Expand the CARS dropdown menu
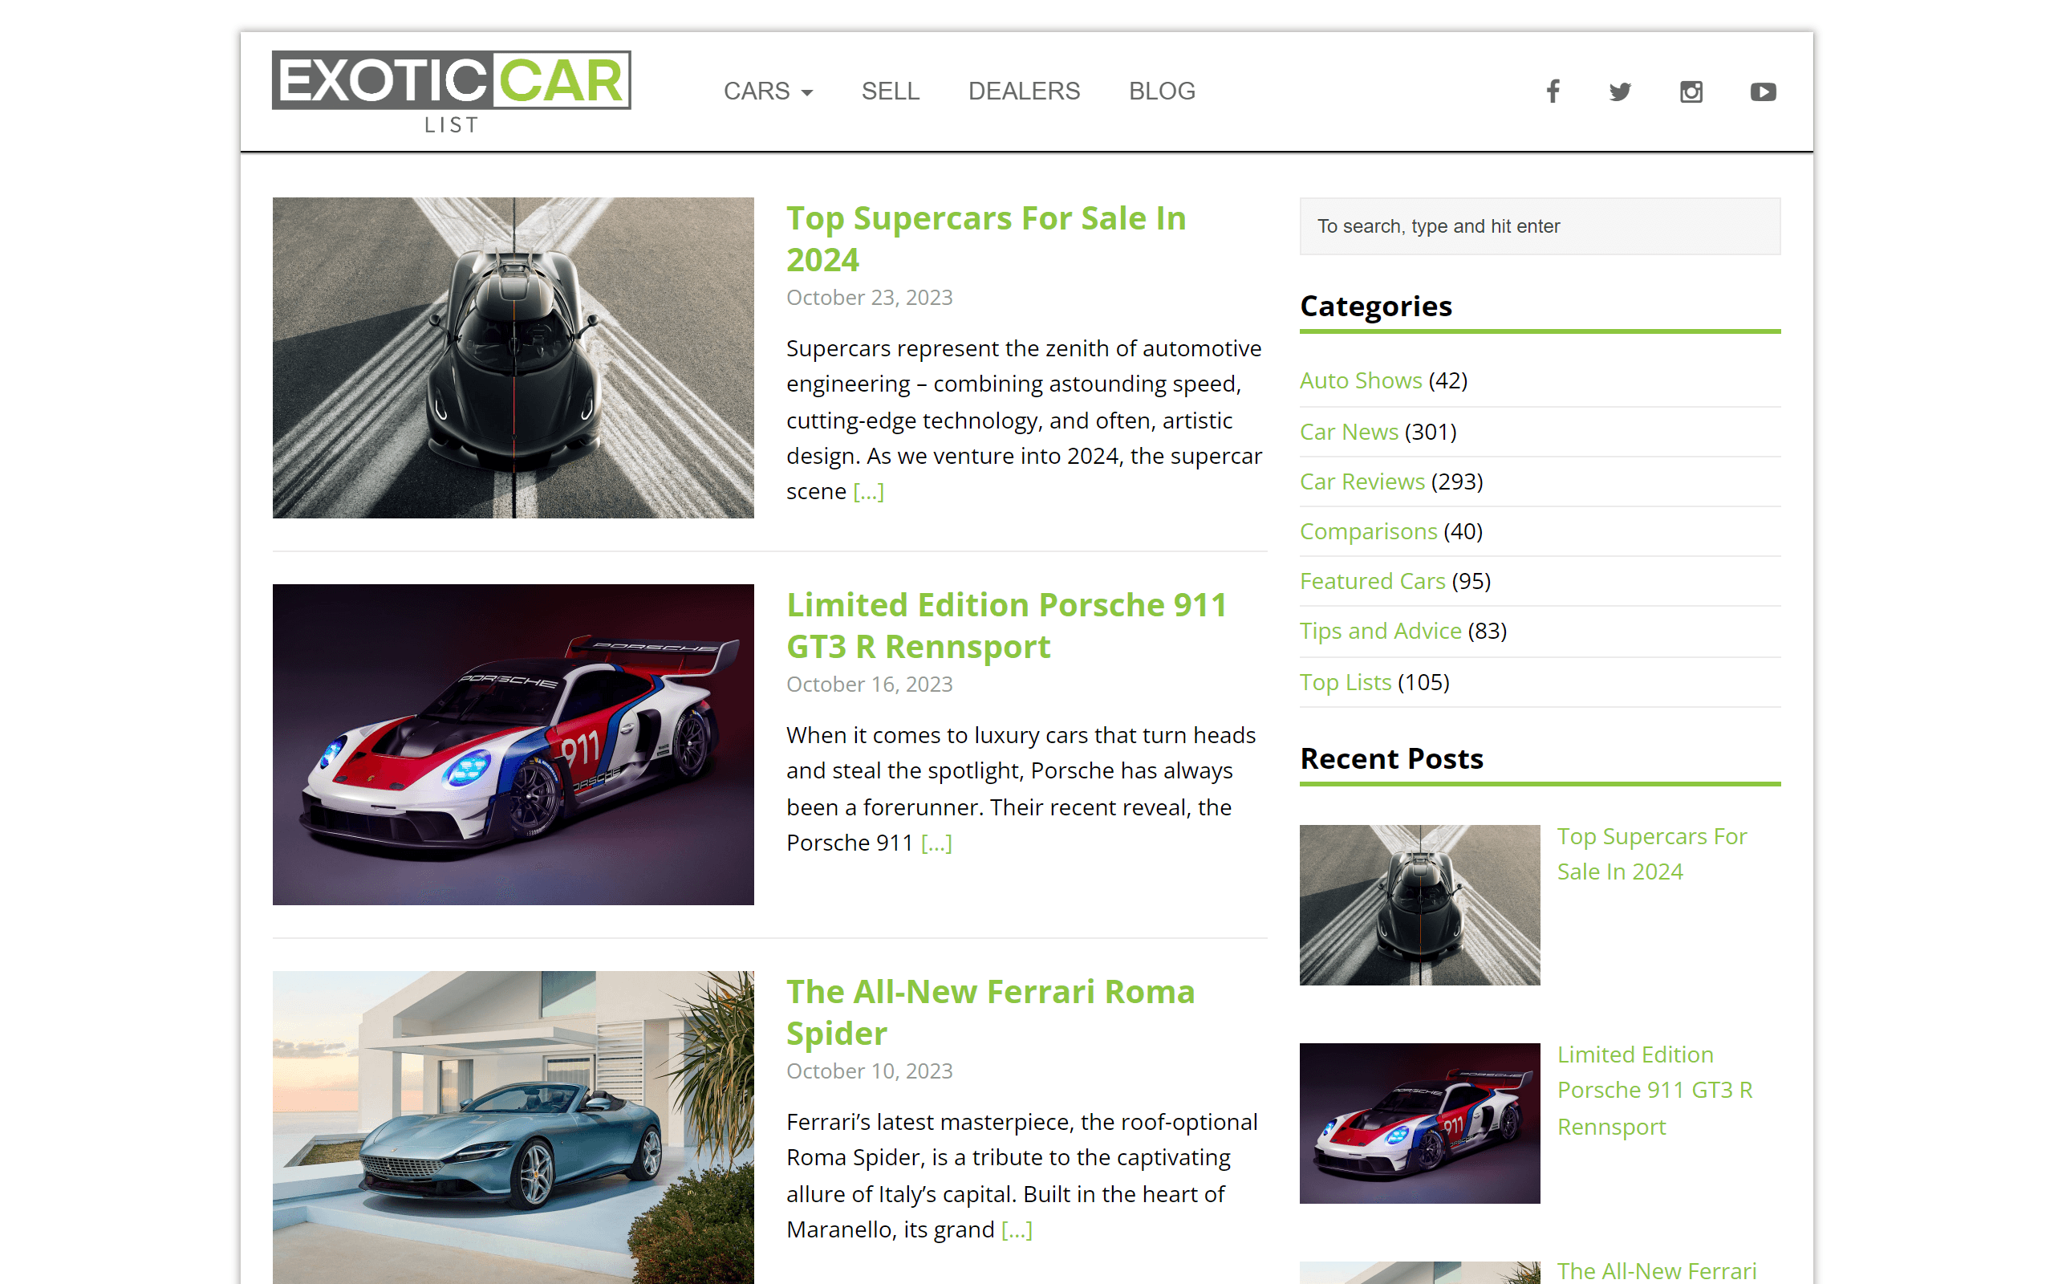This screenshot has width=2054, height=1284. tap(767, 91)
